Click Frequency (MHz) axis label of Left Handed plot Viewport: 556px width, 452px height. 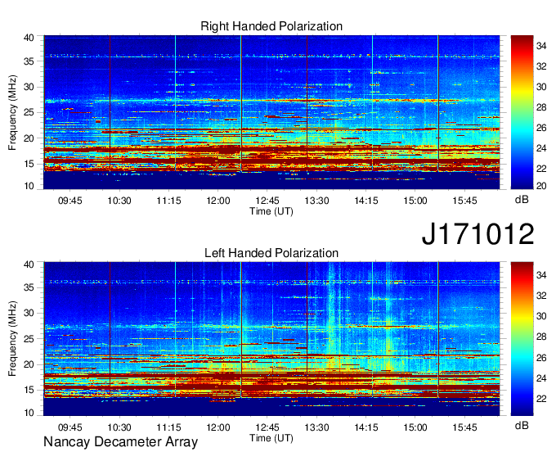point(12,339)
